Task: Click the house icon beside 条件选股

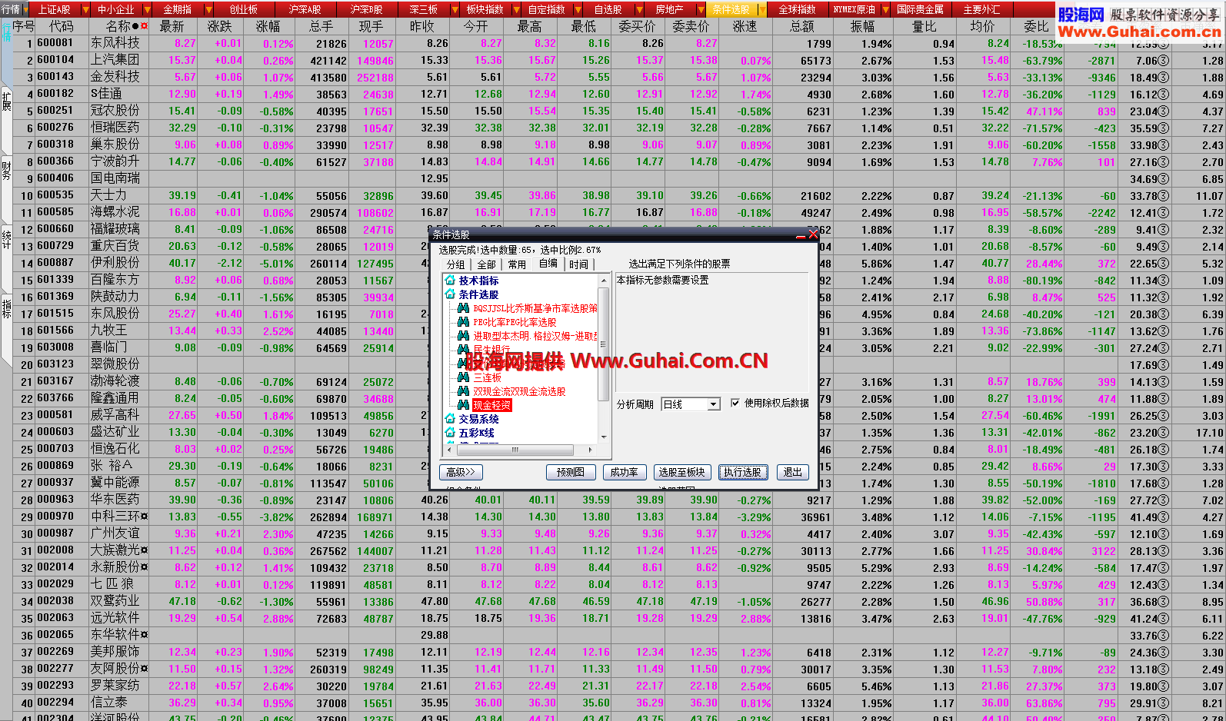Action: pos(450,294)
